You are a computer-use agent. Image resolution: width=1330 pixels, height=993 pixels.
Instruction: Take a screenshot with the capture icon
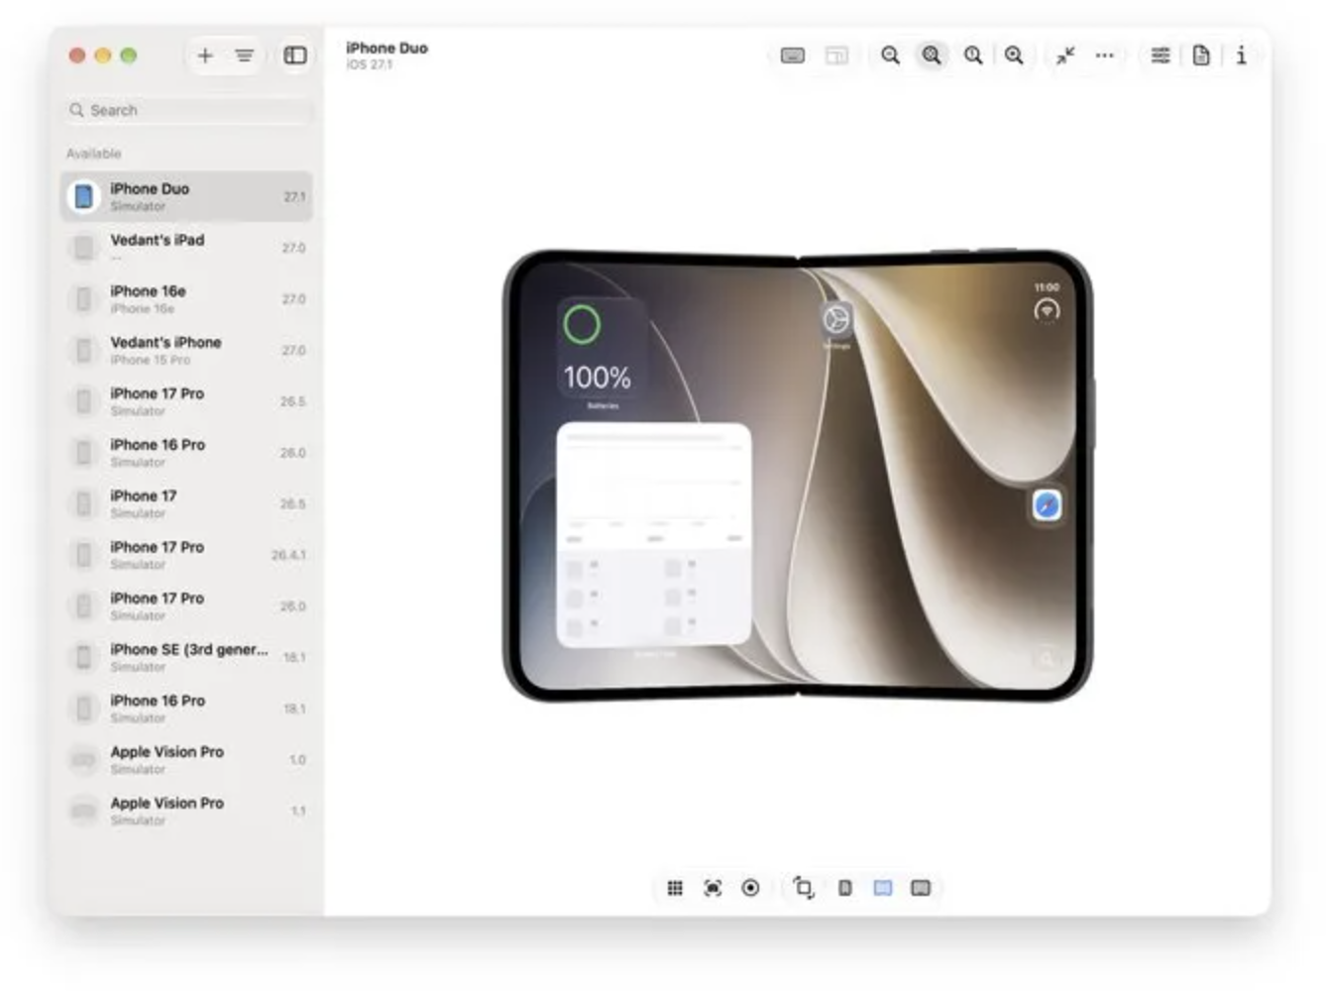[713, 888]
